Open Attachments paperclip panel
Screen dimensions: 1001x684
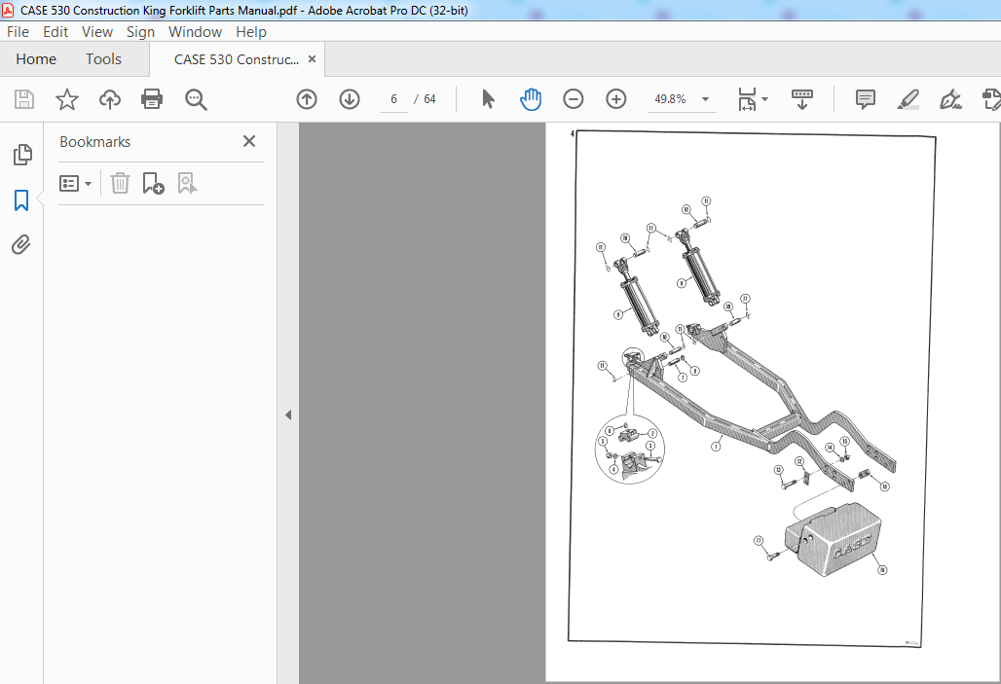(21, 244)
